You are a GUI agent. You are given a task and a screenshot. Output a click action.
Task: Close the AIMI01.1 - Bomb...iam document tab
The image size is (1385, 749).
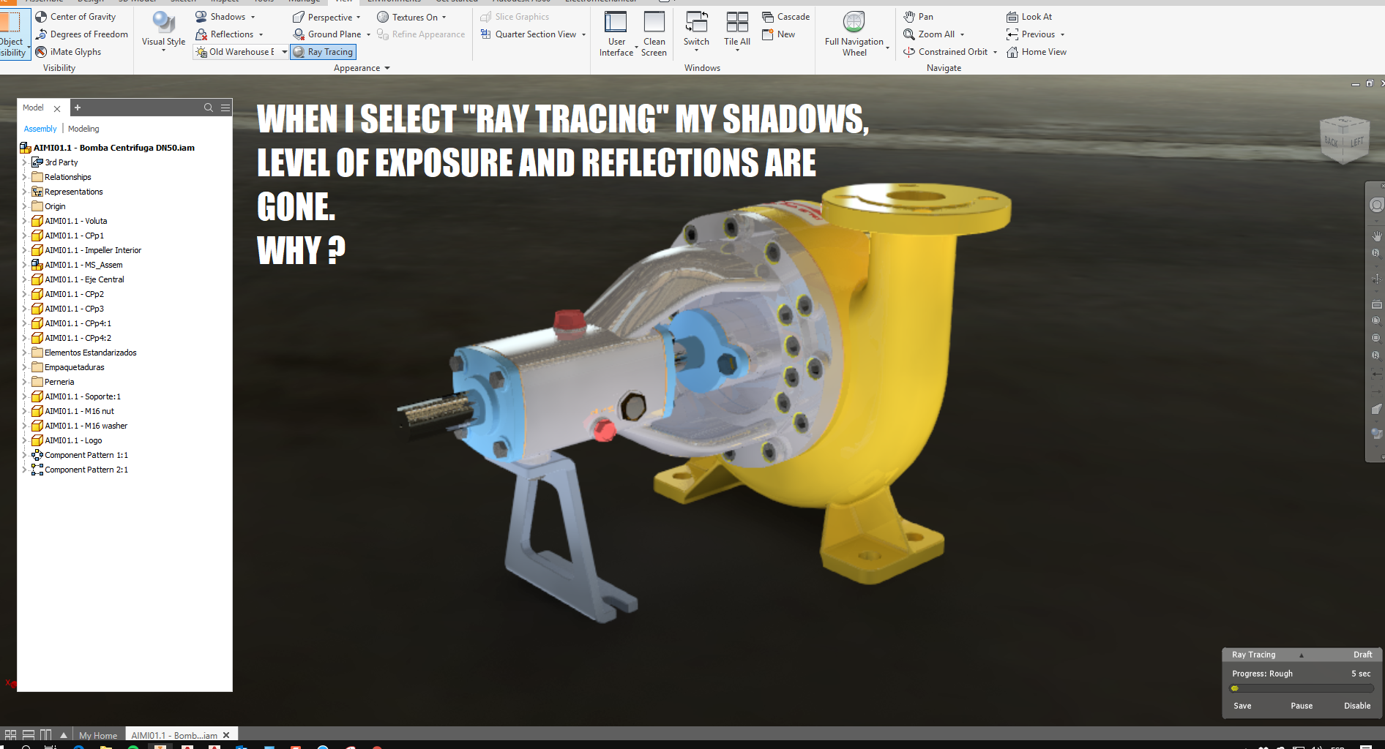[x=227, y=735]
